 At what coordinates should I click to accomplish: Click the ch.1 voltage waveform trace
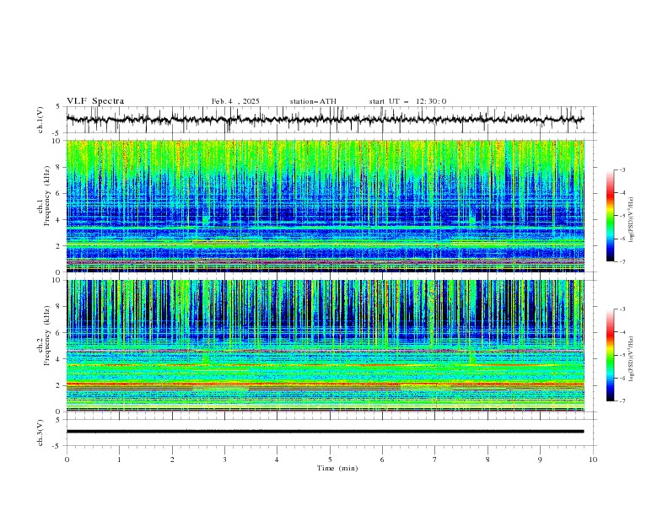326,120
